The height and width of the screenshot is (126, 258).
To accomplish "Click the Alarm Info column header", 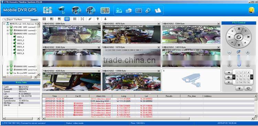I will click(101, 96).
